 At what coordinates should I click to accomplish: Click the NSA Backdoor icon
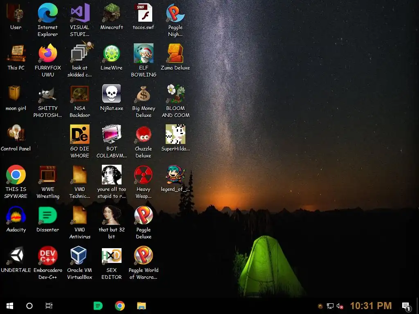[x=80, y=94]
